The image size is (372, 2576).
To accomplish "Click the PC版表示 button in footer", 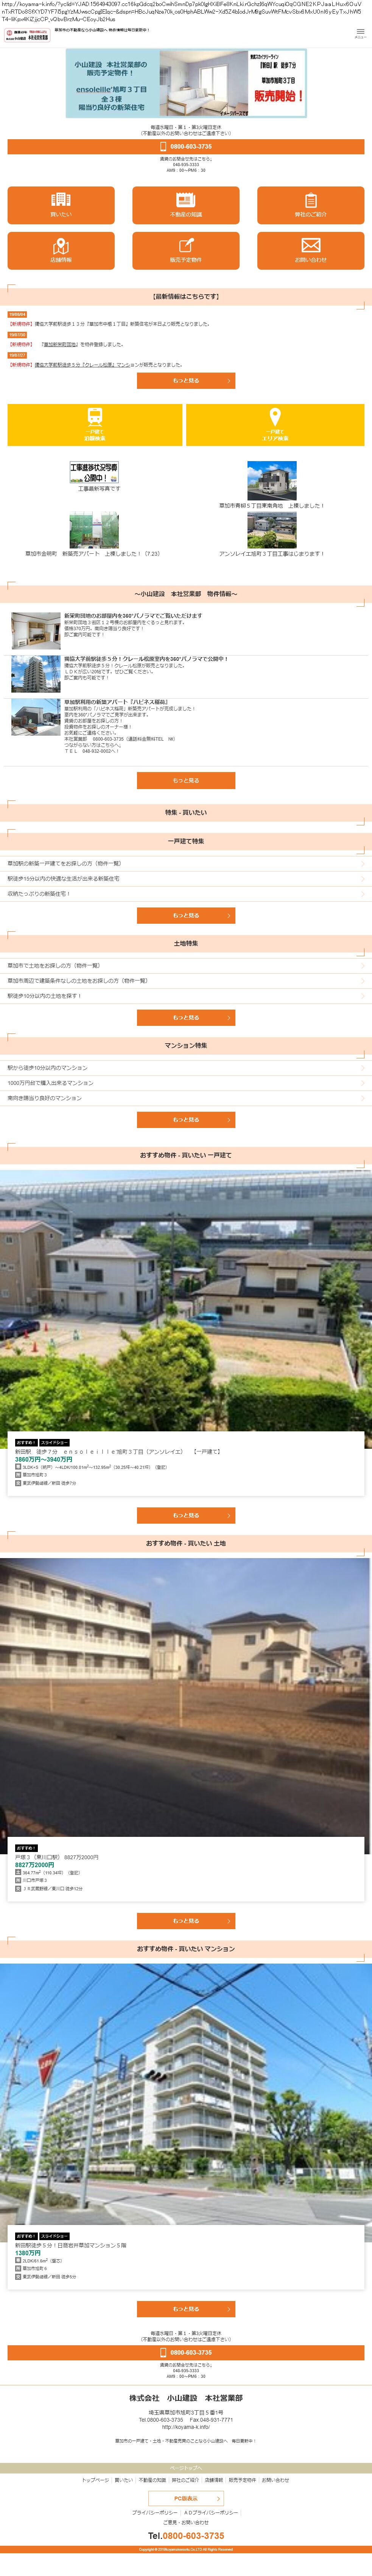I will 186,2499.
